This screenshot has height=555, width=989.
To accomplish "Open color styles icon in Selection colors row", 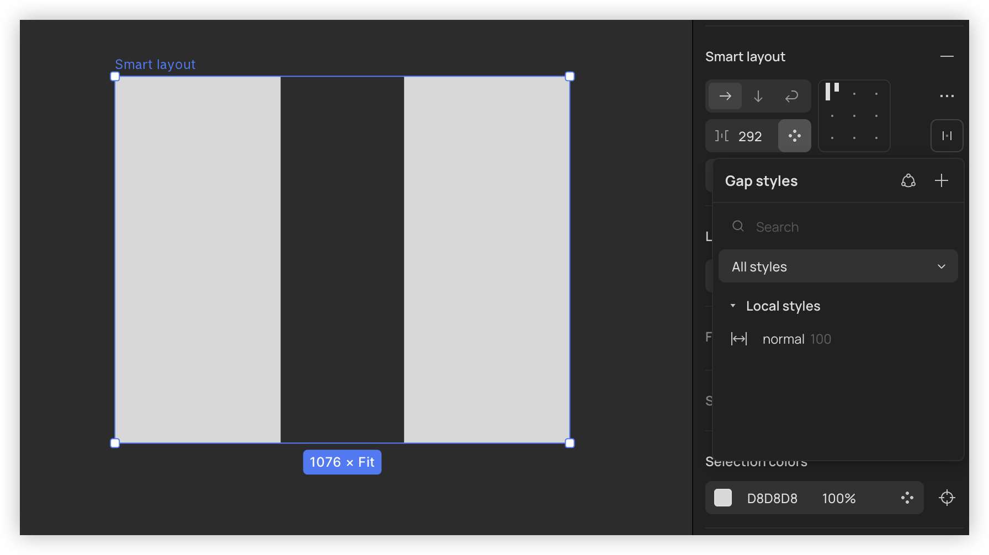I will 907,498.
